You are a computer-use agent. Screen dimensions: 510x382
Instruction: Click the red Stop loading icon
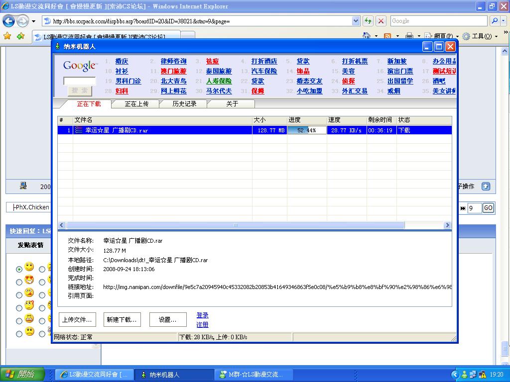point(381,21)
